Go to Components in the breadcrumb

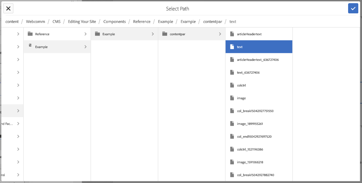[x=115, y=21]
